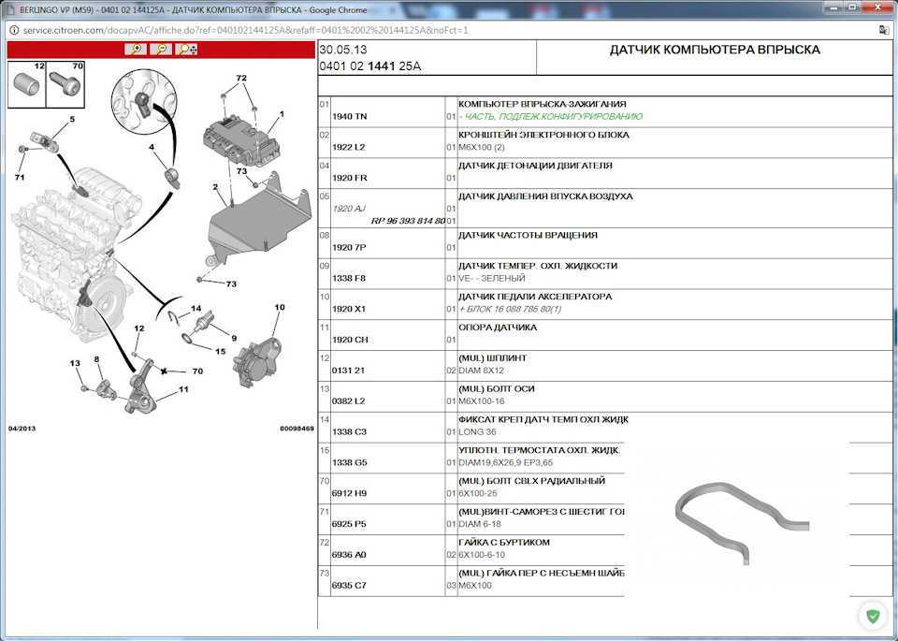This screenshot has width=898, height=641.
Task: Zoom in on the parts diagram
Action: pyautogui.click(x=136, y=50)
